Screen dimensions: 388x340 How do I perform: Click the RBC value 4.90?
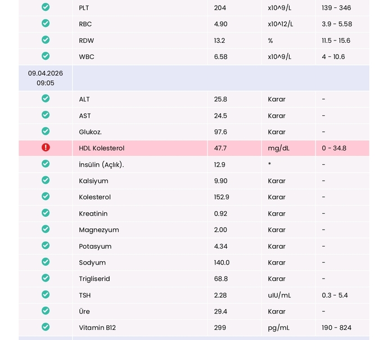(220, 24)
